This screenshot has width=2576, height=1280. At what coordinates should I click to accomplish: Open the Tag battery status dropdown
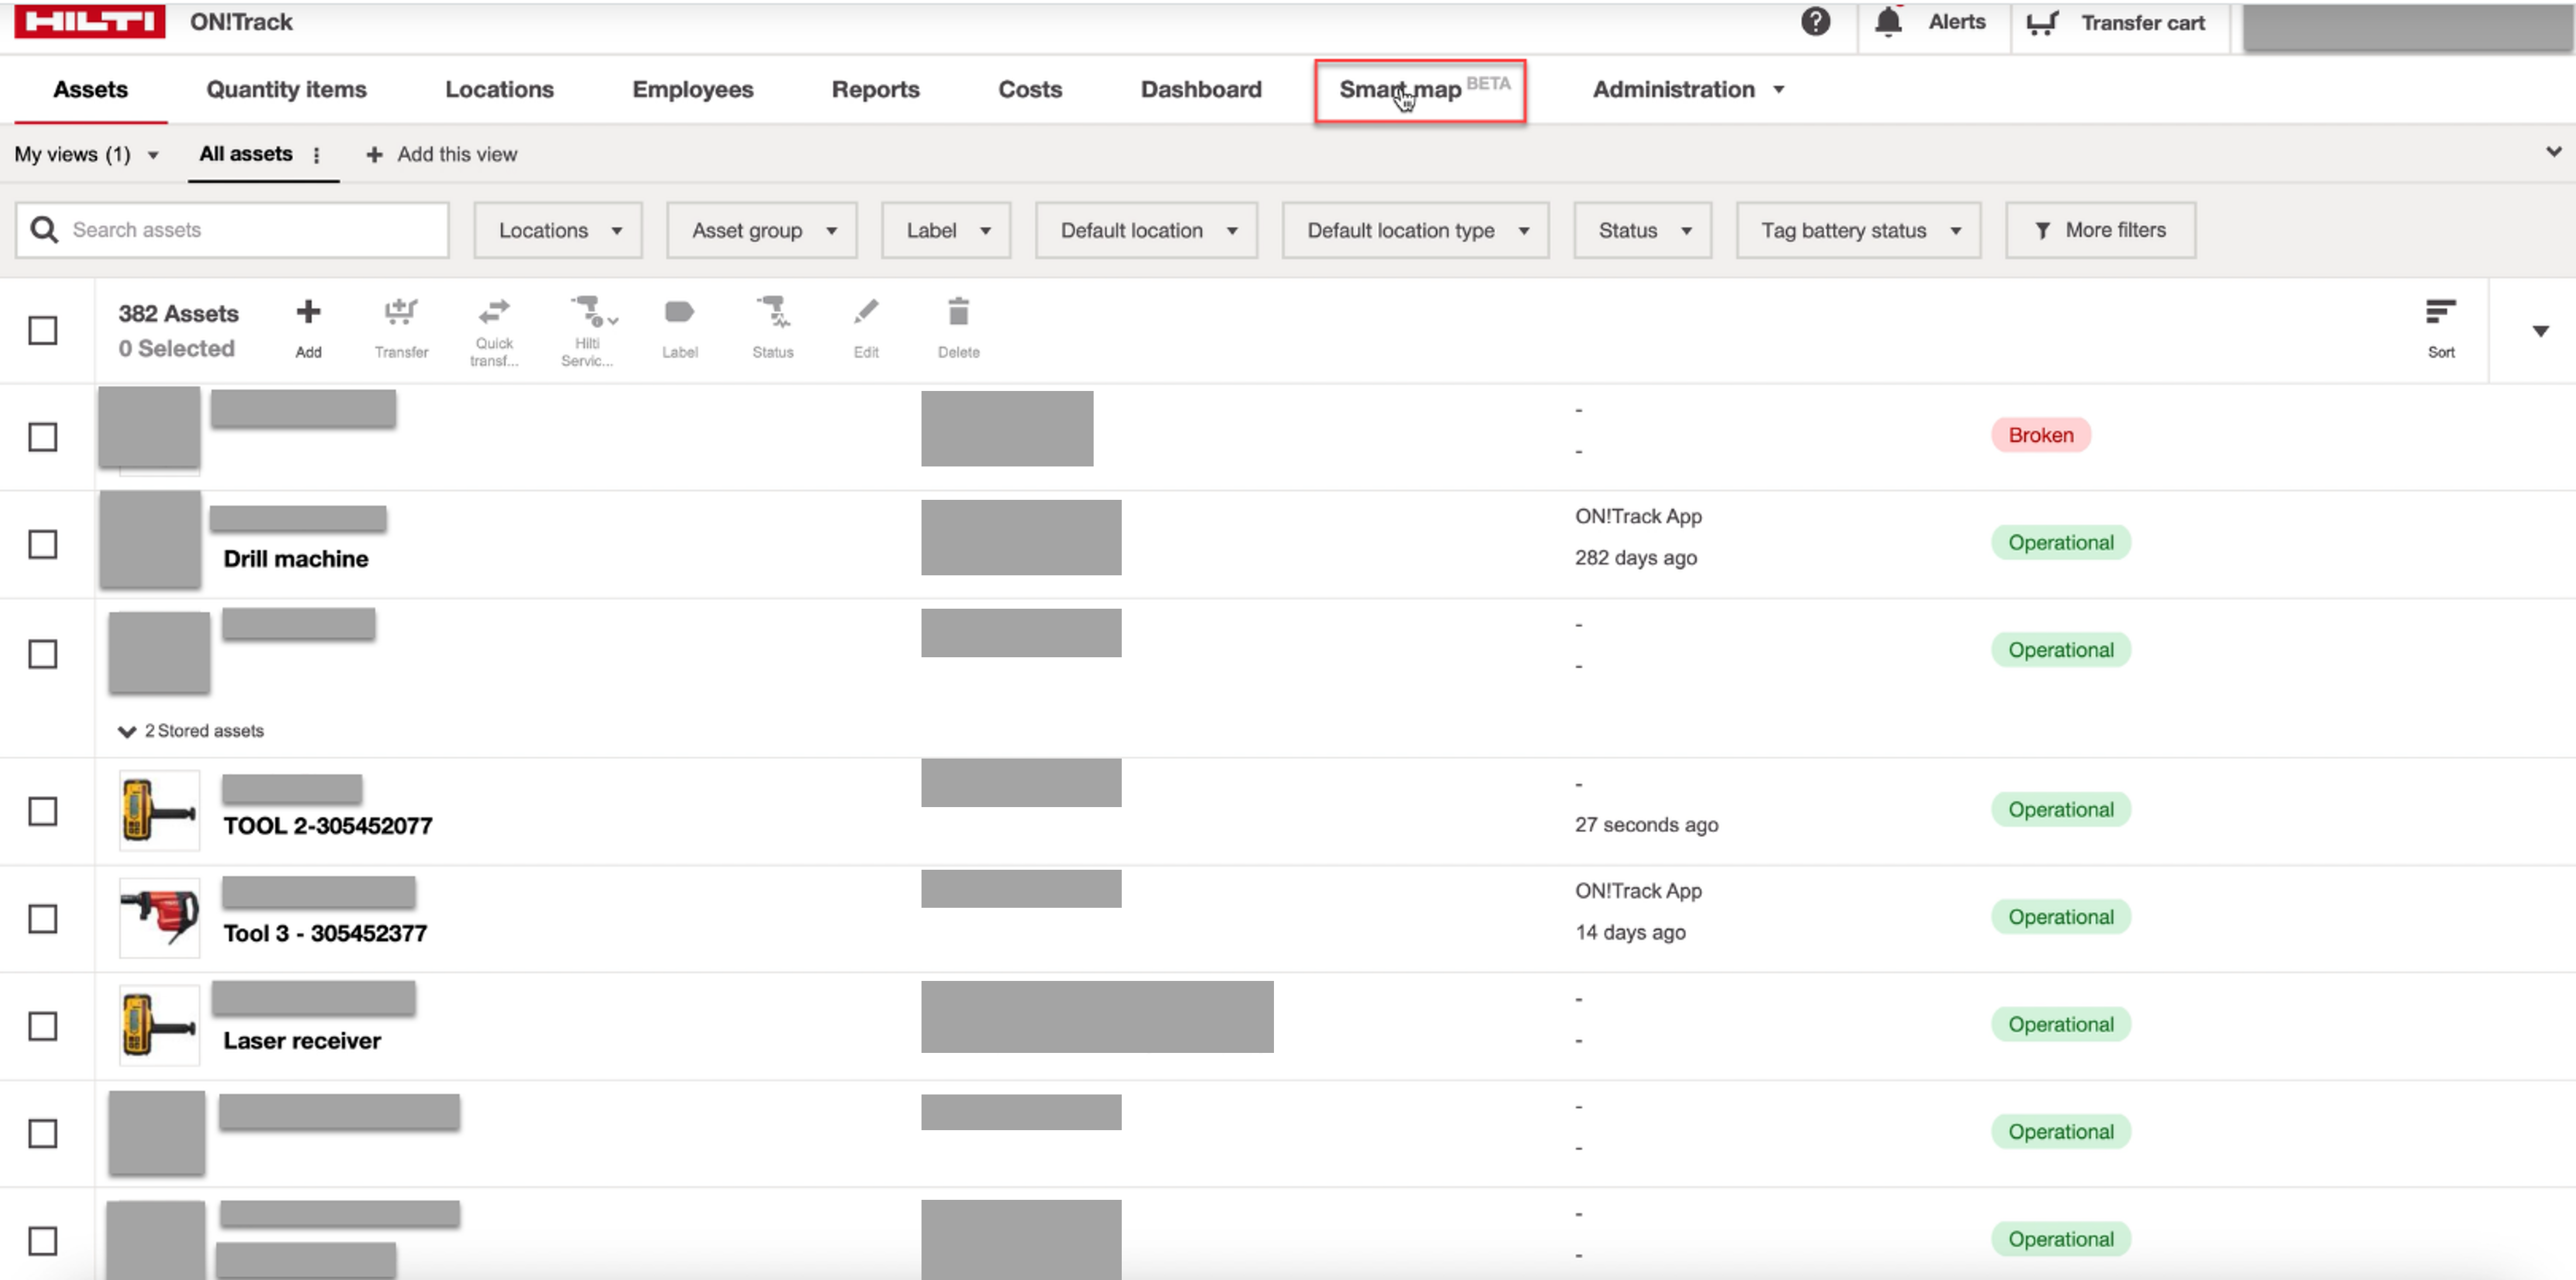coord(1858,230)
